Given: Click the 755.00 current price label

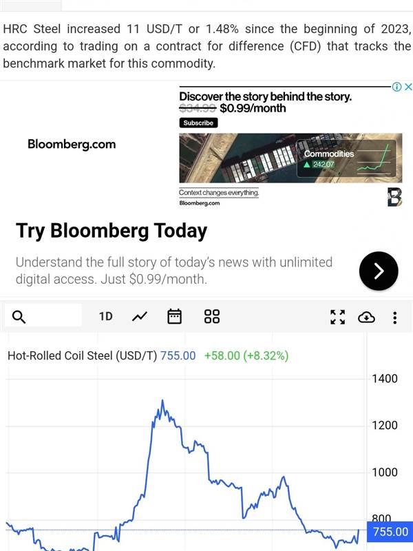Looking at the screenshot, I should pos(390,531).
